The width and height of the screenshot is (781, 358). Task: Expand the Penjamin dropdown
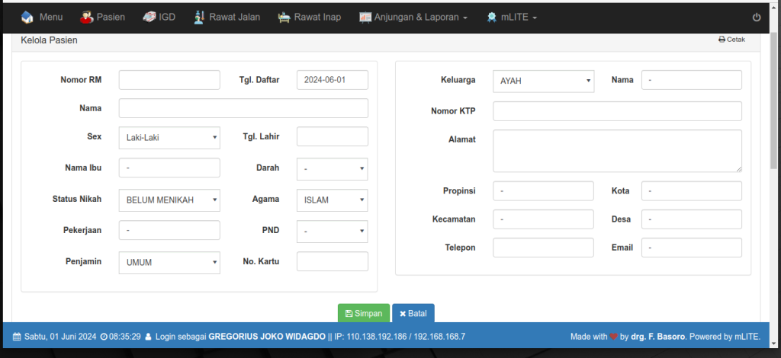[169, 263]
